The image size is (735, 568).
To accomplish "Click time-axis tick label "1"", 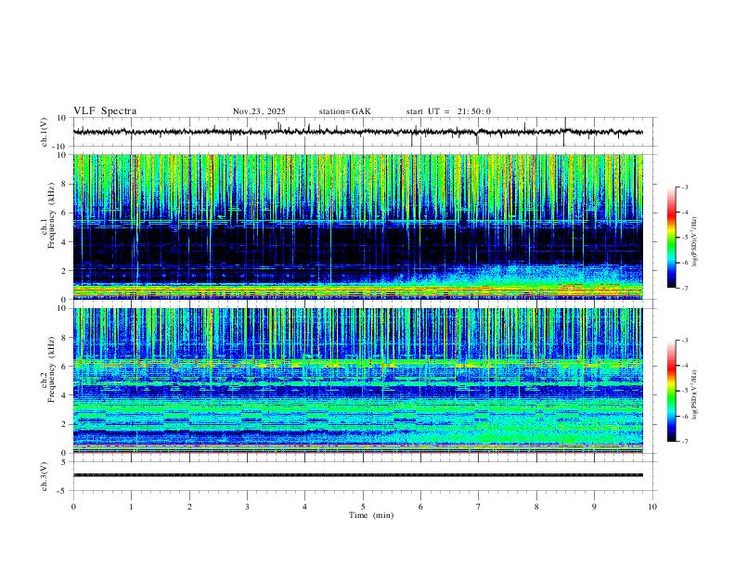I will (131, 507).
